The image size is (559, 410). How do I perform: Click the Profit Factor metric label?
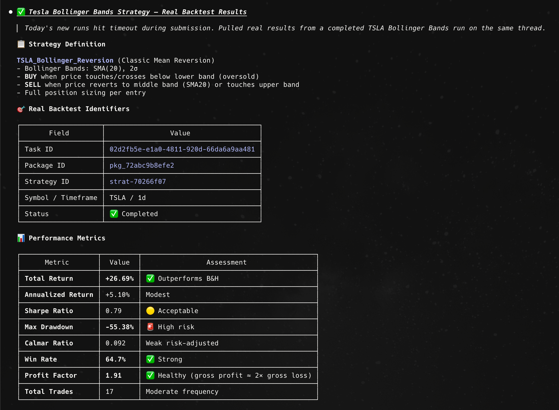pos(51,375)
